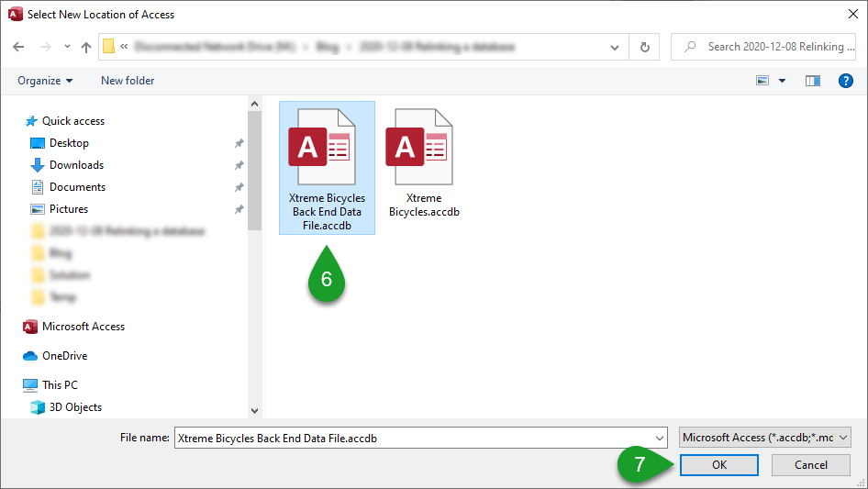
Task: Click navigation pane scroll down arrow
Action: tap(255, 411)
